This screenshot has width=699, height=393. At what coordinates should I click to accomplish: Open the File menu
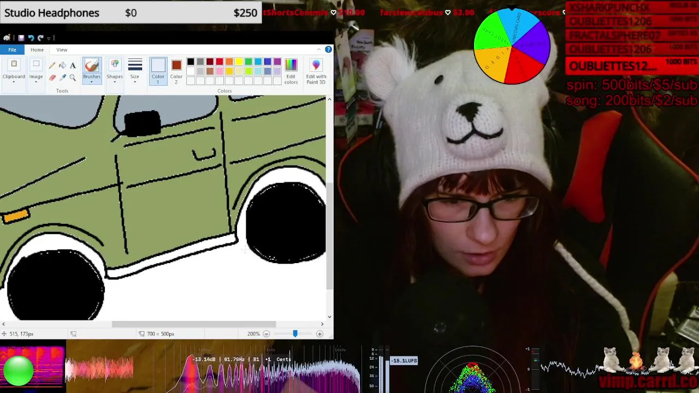12,50
